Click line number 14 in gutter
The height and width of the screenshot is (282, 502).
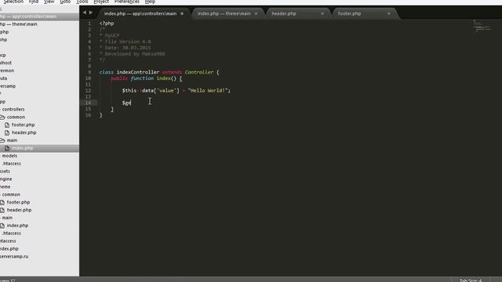pos(88,103)
